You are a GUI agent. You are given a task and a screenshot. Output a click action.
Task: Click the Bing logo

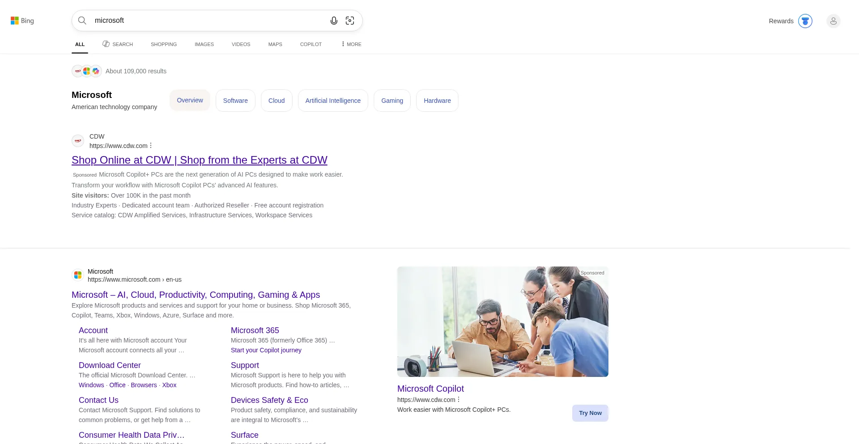pyautogui.click(x=22, y=21)
